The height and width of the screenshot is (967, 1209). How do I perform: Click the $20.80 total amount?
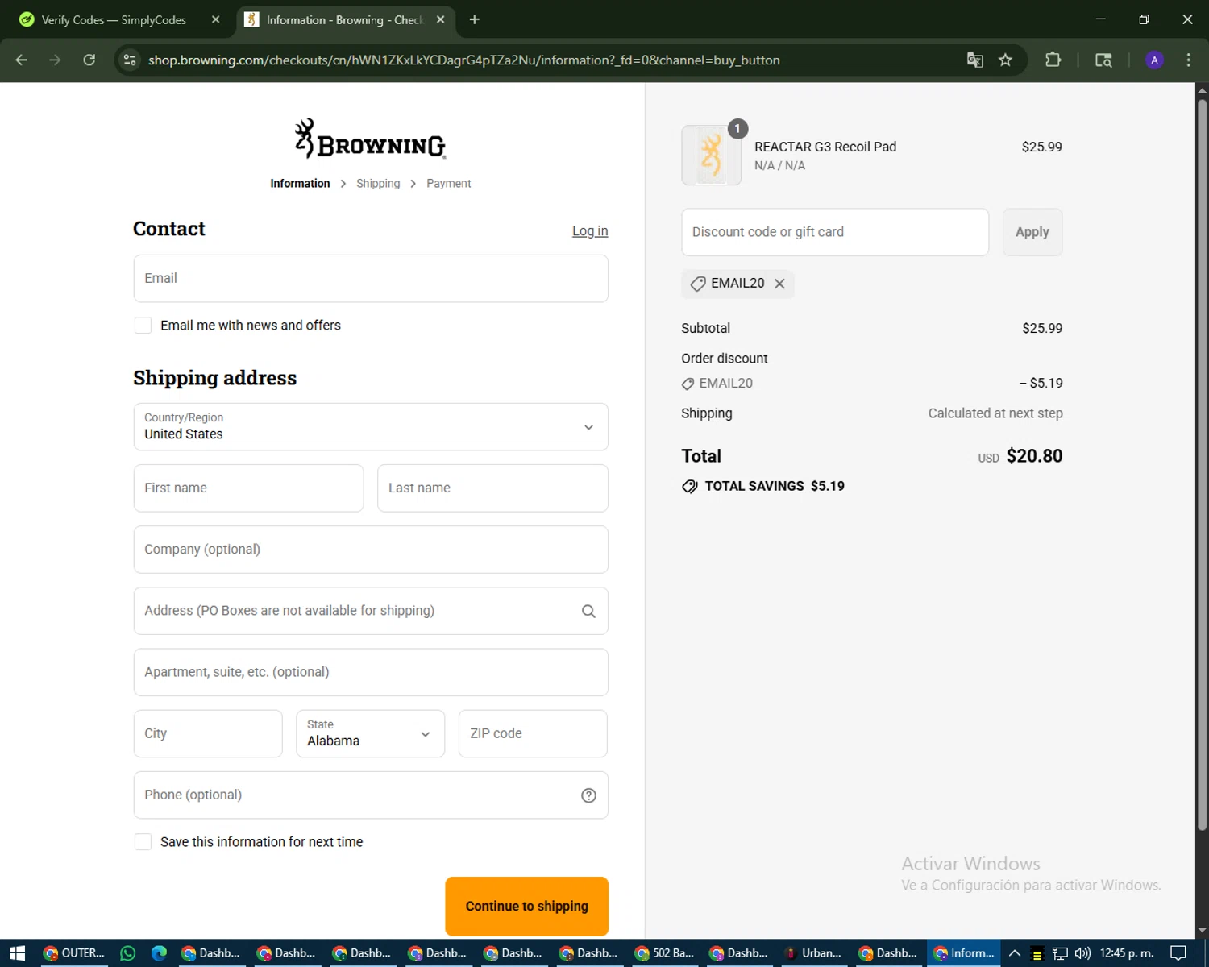1034,456
